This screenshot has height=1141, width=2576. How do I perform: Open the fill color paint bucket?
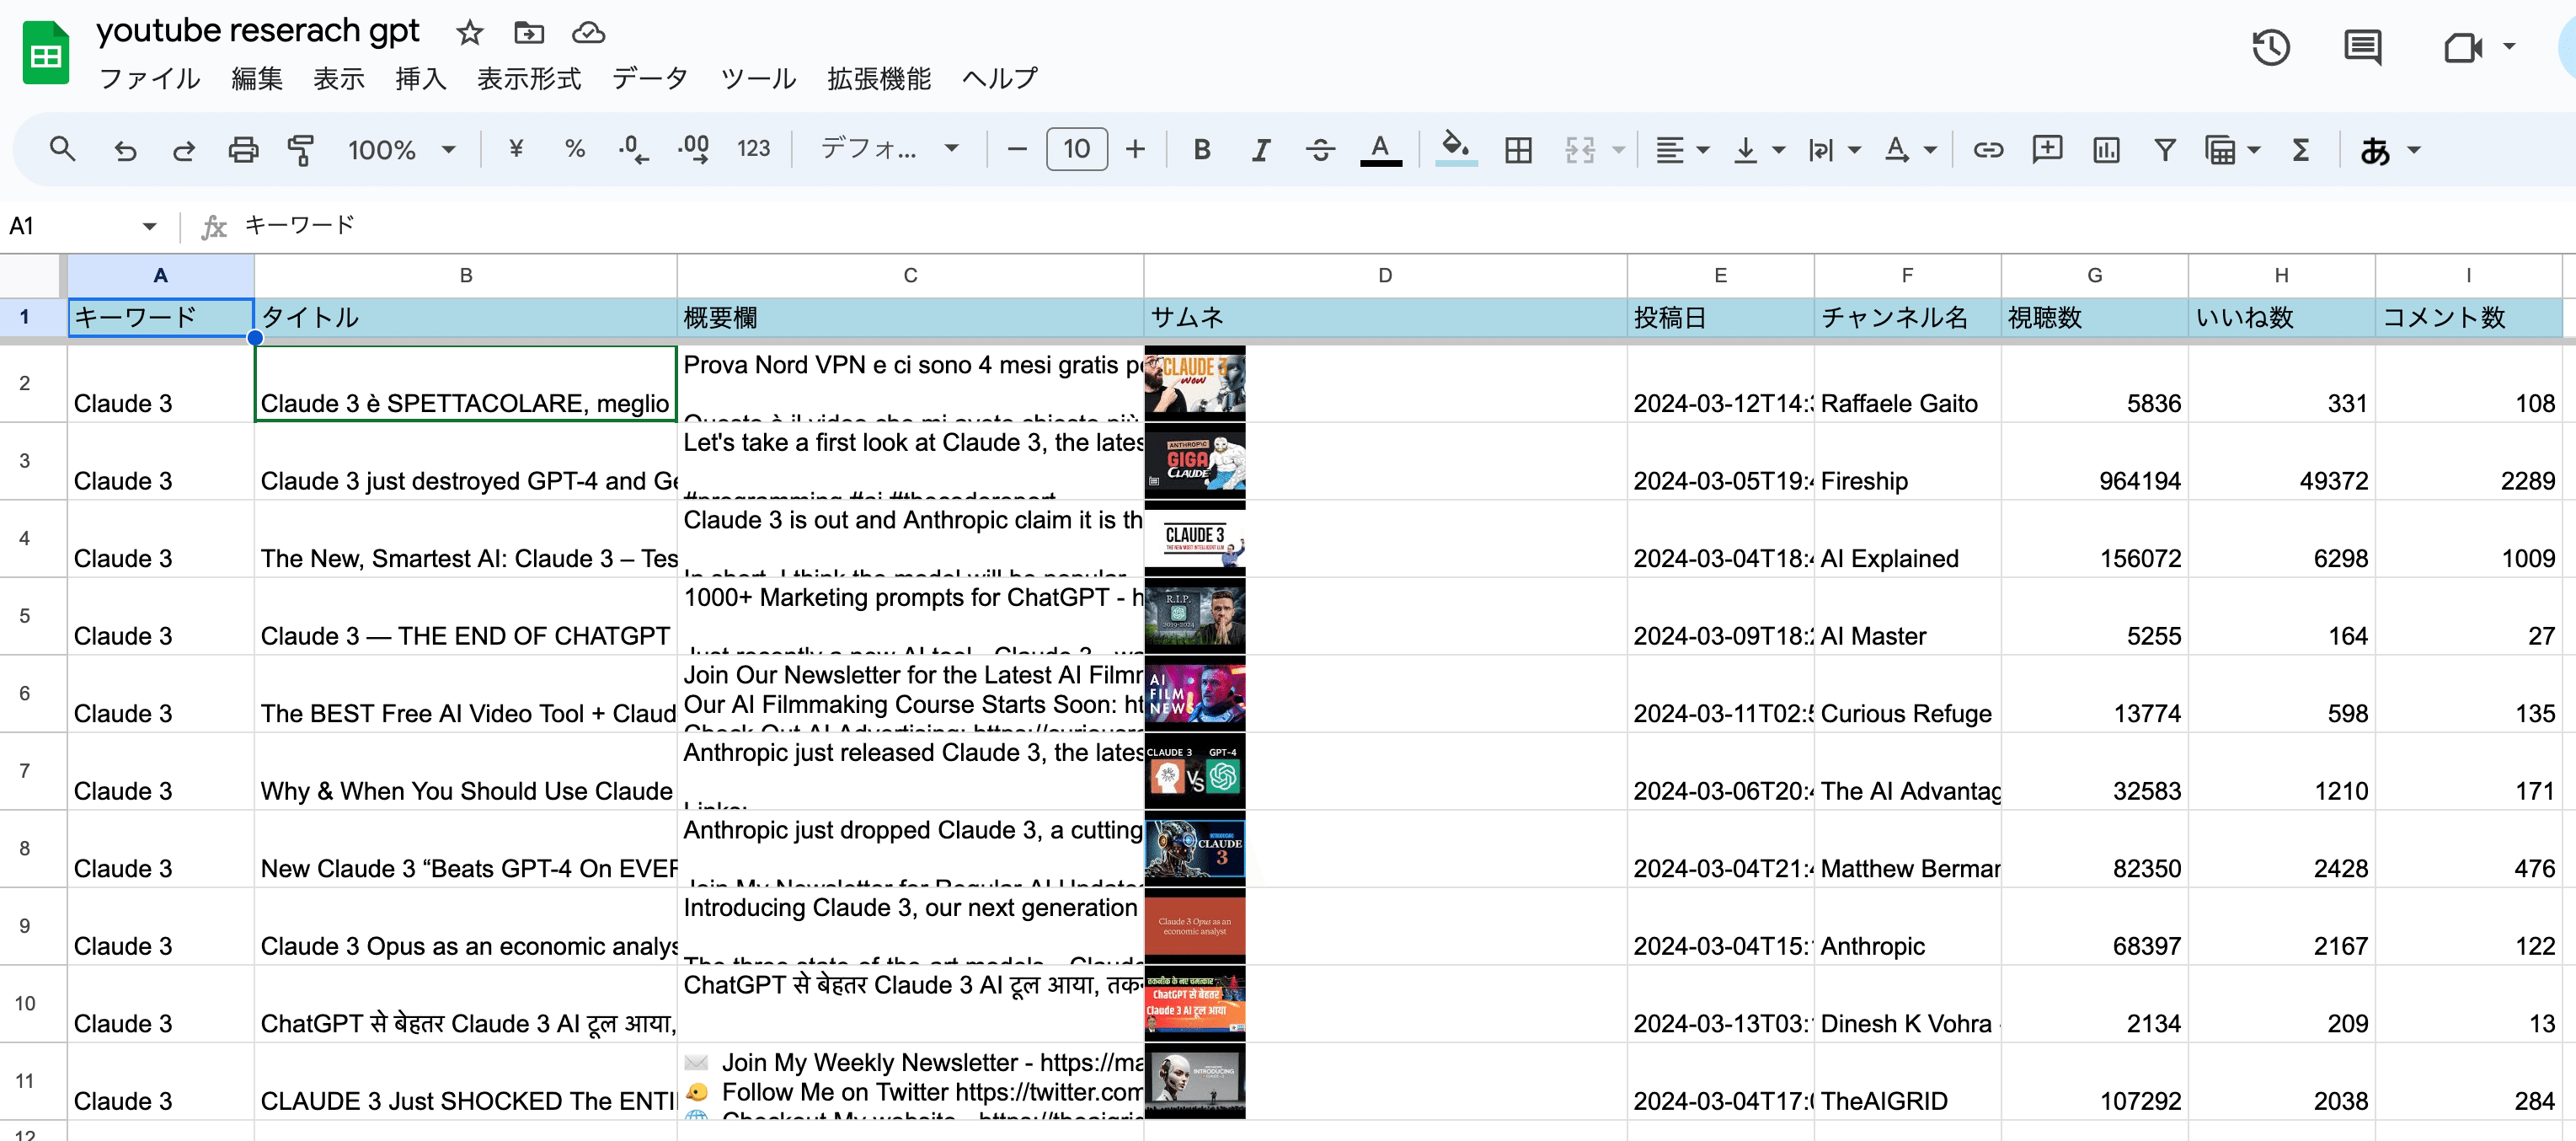[x=1455, y=148]
